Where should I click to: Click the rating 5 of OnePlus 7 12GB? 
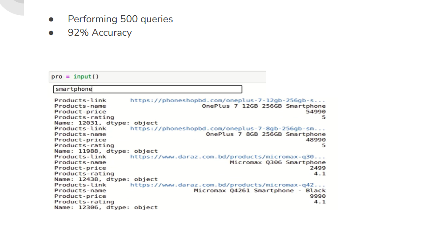click(324, 117)
